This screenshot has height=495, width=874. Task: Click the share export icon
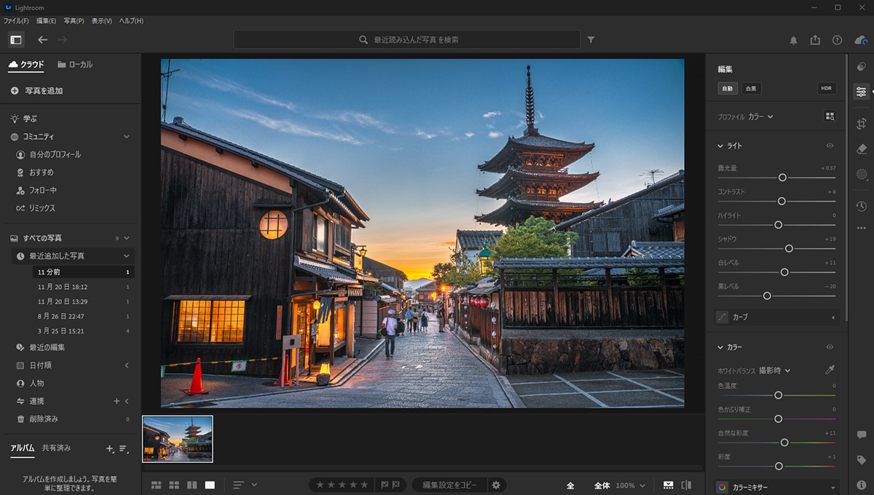pyautogui.click(x=815, y=40)
